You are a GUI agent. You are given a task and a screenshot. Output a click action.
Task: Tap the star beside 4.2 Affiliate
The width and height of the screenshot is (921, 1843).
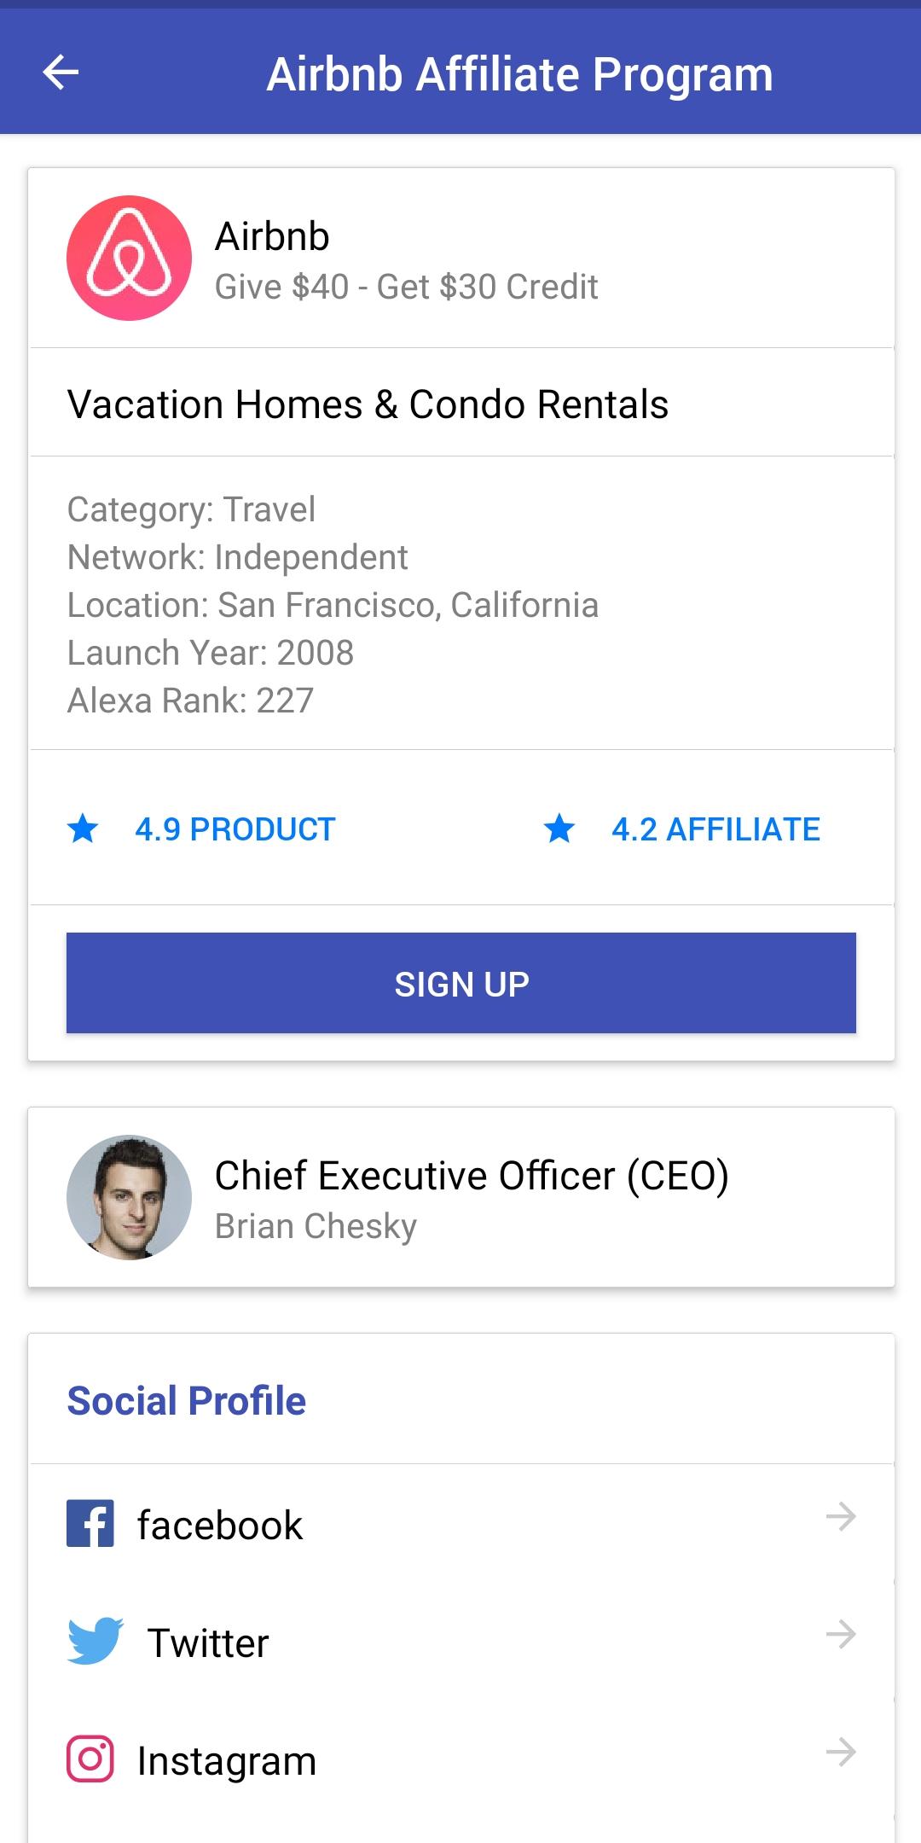(x=559, y=828)
